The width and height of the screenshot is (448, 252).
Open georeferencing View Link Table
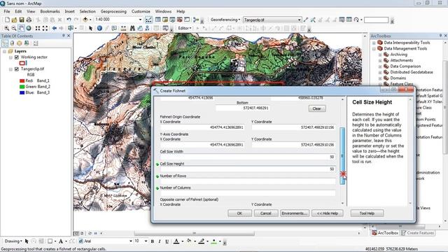click(349, 20)
